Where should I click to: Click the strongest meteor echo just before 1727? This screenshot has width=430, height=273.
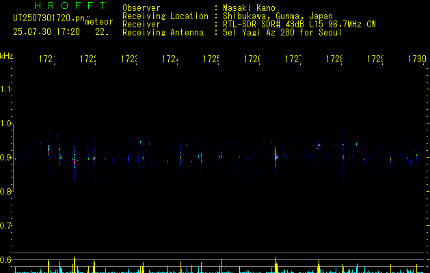276,156
